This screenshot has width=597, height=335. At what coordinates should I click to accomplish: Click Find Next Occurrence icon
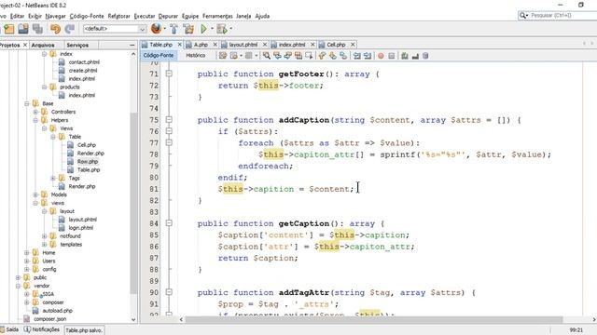[x=288, y=56]
